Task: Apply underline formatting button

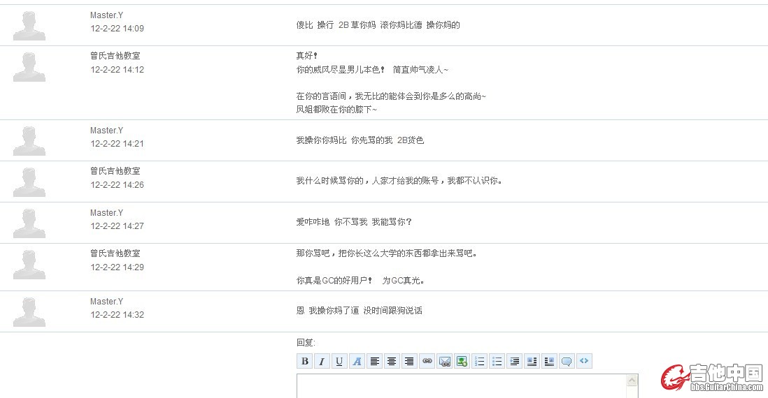Action: pos(339,361)
